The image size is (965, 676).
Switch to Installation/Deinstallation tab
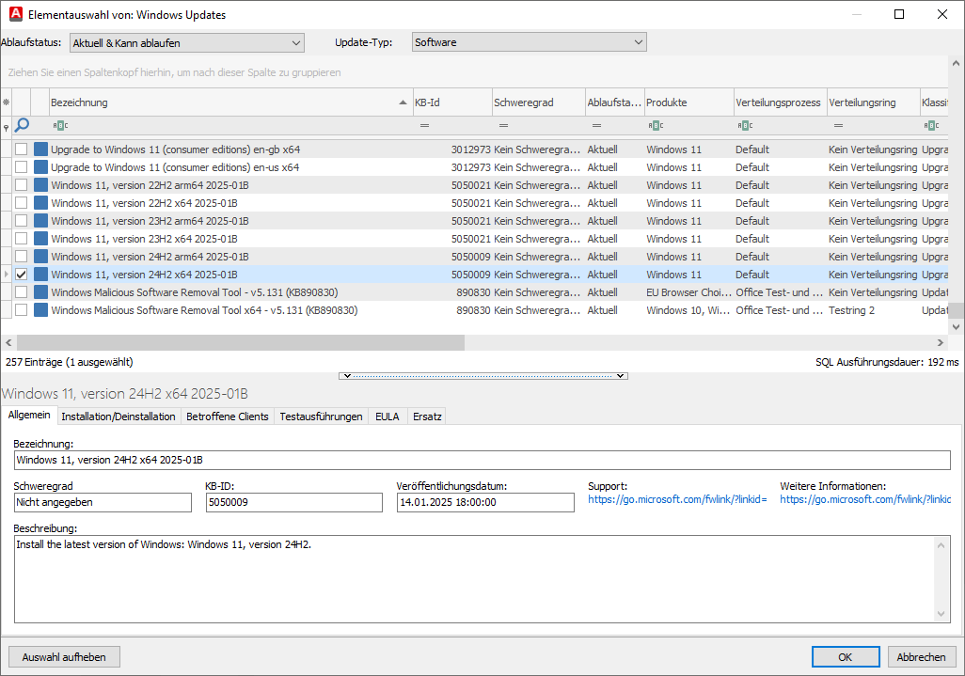(119, 417)
